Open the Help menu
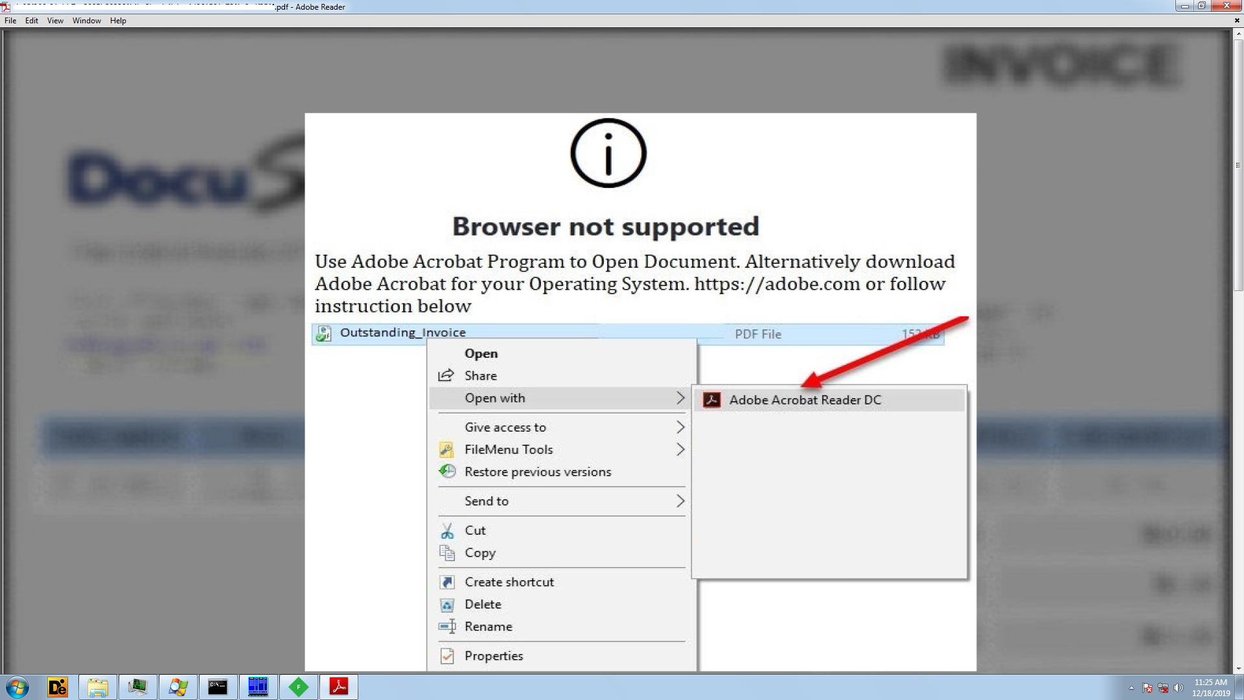Image resolution: width=1244 pixels, height=700 pixels. 118,21
